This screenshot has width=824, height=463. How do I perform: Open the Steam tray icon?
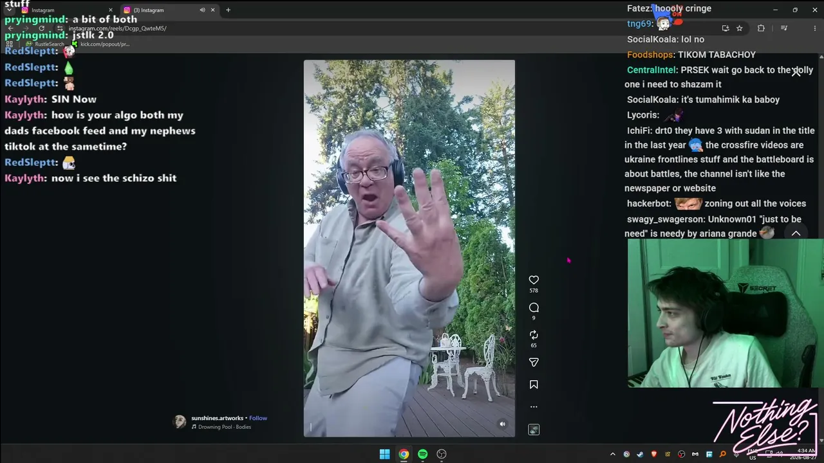(640, 455)
